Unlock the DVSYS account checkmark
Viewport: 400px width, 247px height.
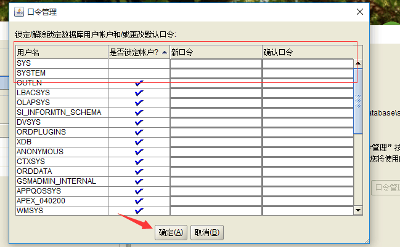pos(139,123)
